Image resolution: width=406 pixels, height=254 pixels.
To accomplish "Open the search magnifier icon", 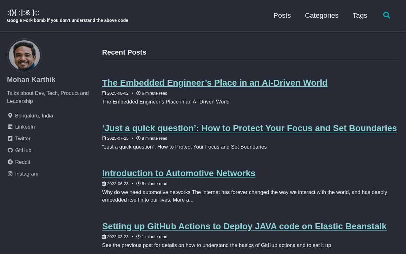I will pyautogui.click(x=386, y=15).
